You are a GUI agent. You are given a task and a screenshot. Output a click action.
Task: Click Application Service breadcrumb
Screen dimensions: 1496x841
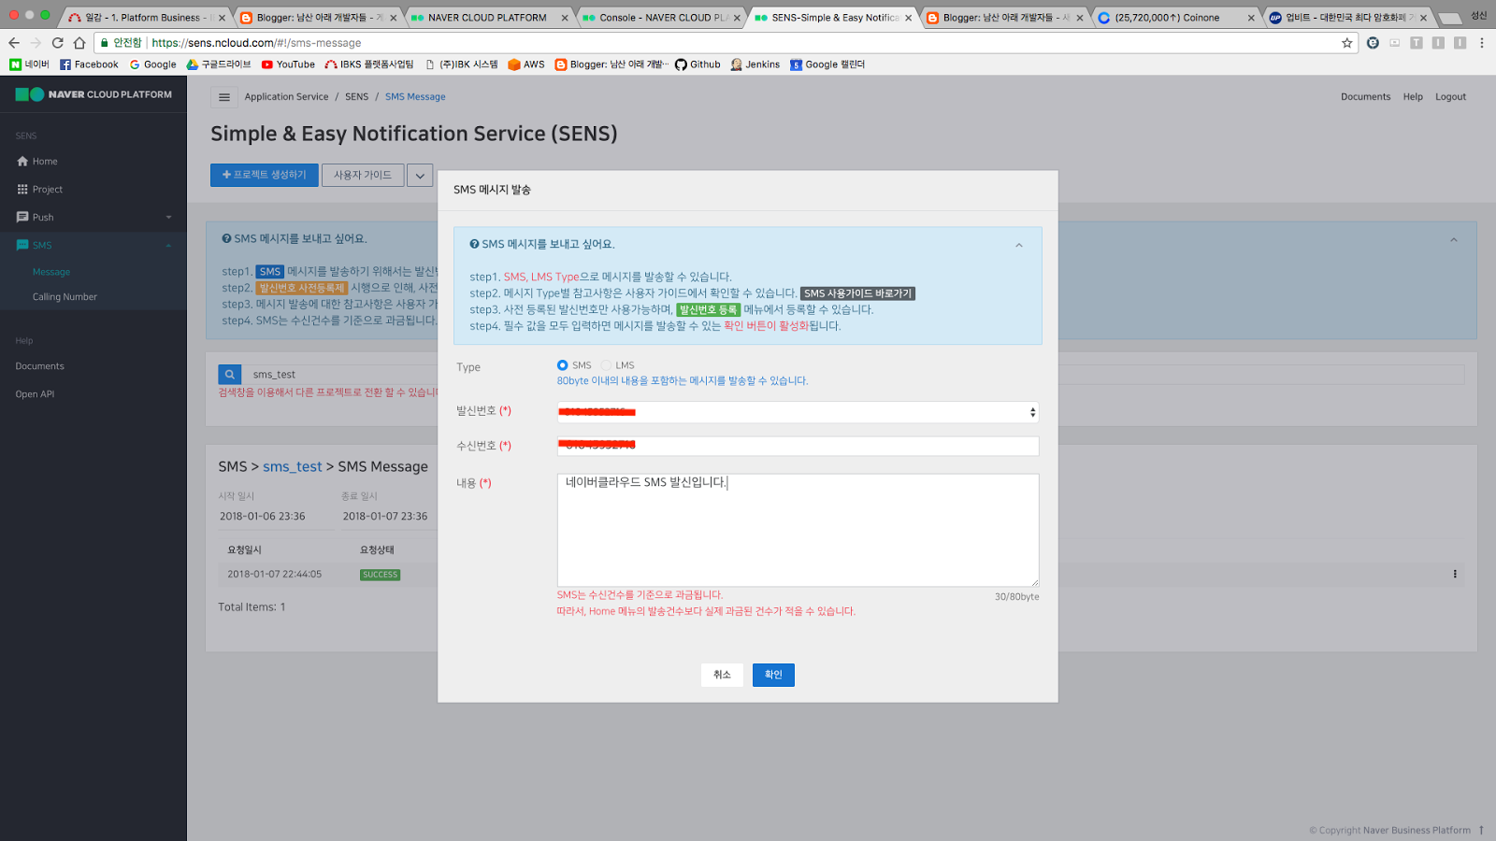pos(286,97)
